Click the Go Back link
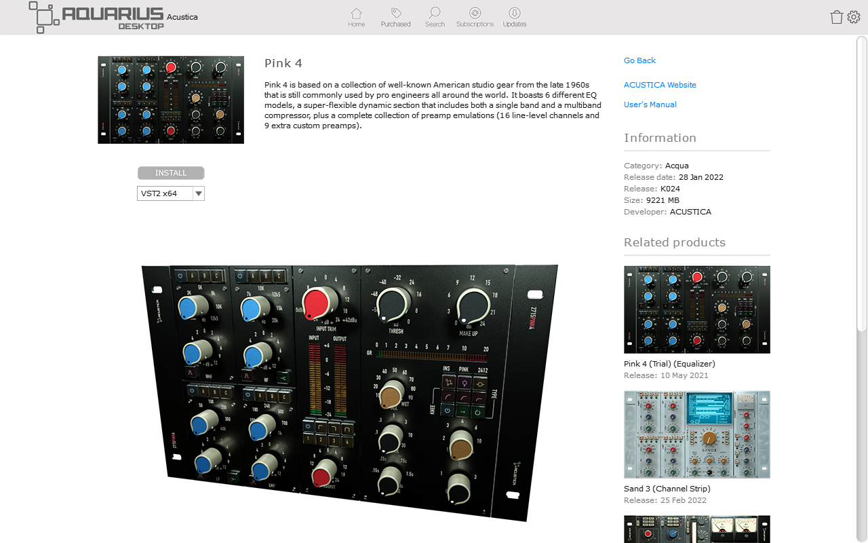The image size is (868, 543). (639, 60)
